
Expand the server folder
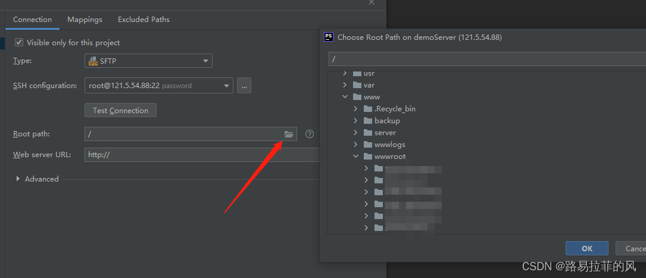355,133
